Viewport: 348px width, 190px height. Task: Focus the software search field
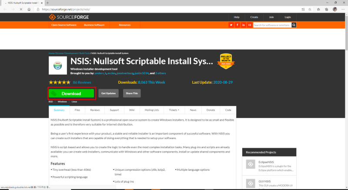[272, 25]
